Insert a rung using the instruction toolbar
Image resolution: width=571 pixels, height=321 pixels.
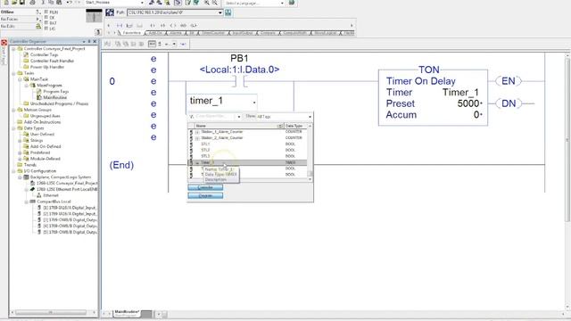point(120,26)
